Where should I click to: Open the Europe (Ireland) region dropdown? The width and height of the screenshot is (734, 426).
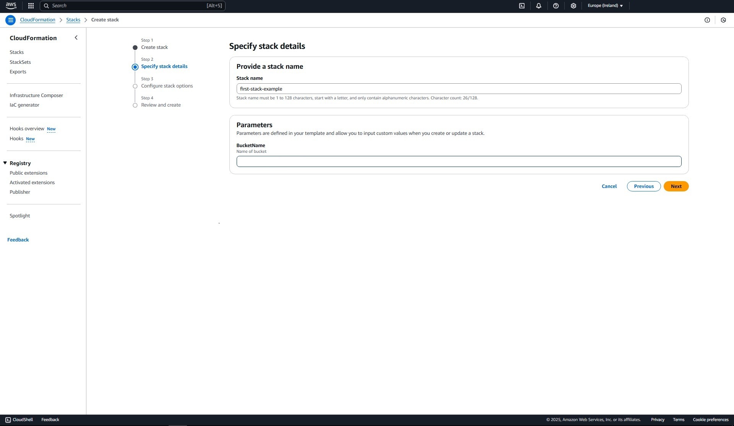click(605, 6)
